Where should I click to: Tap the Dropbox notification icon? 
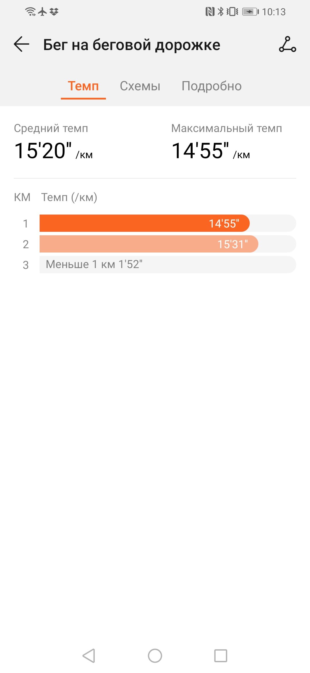[54, 12]
